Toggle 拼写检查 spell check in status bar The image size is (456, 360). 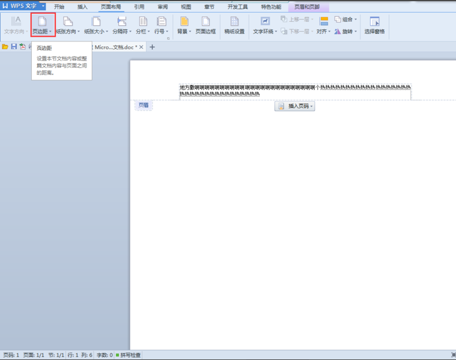(x=128, y=355)
